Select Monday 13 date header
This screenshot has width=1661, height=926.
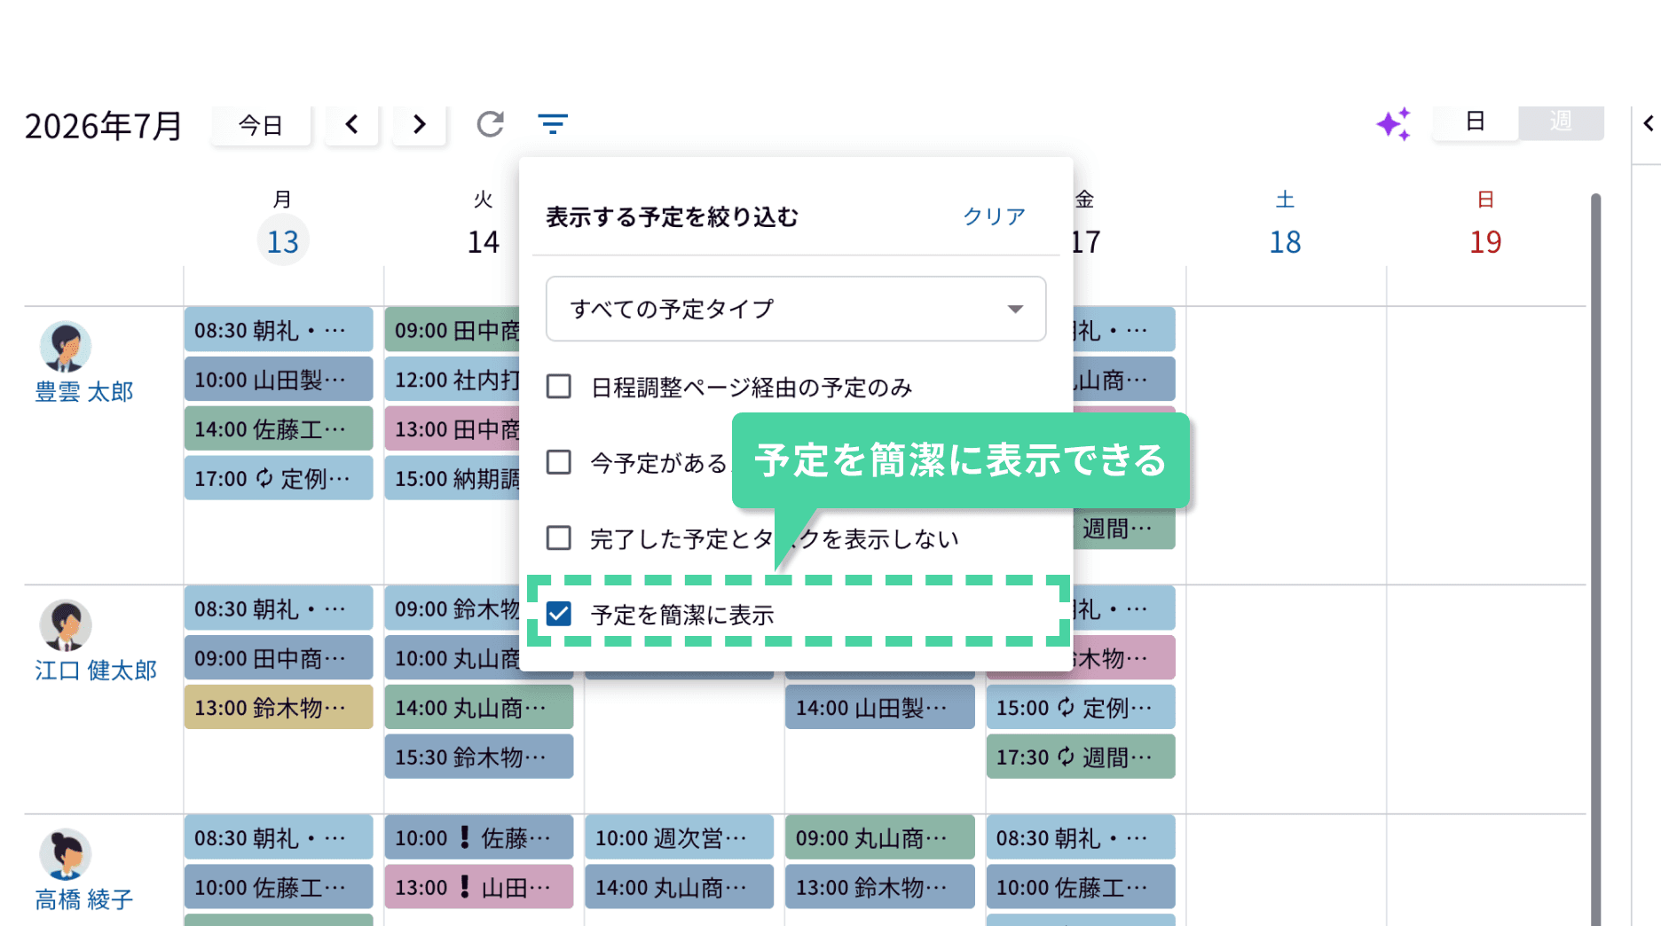click(x=282, y=240)
